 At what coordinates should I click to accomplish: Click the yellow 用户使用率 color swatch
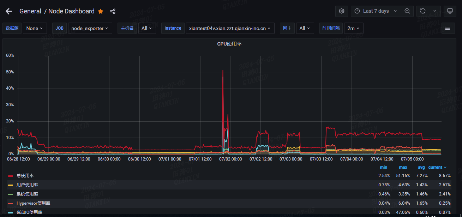tap(11, 185)
